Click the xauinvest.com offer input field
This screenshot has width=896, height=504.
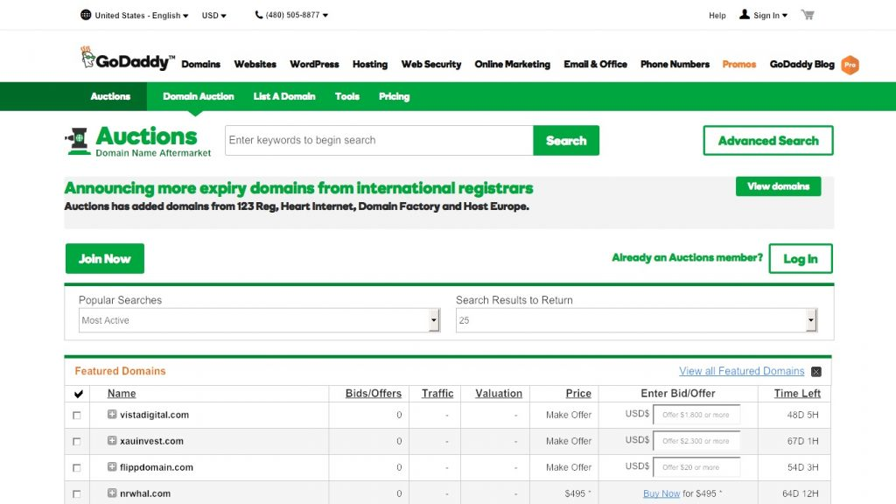[x=696, y=441]
